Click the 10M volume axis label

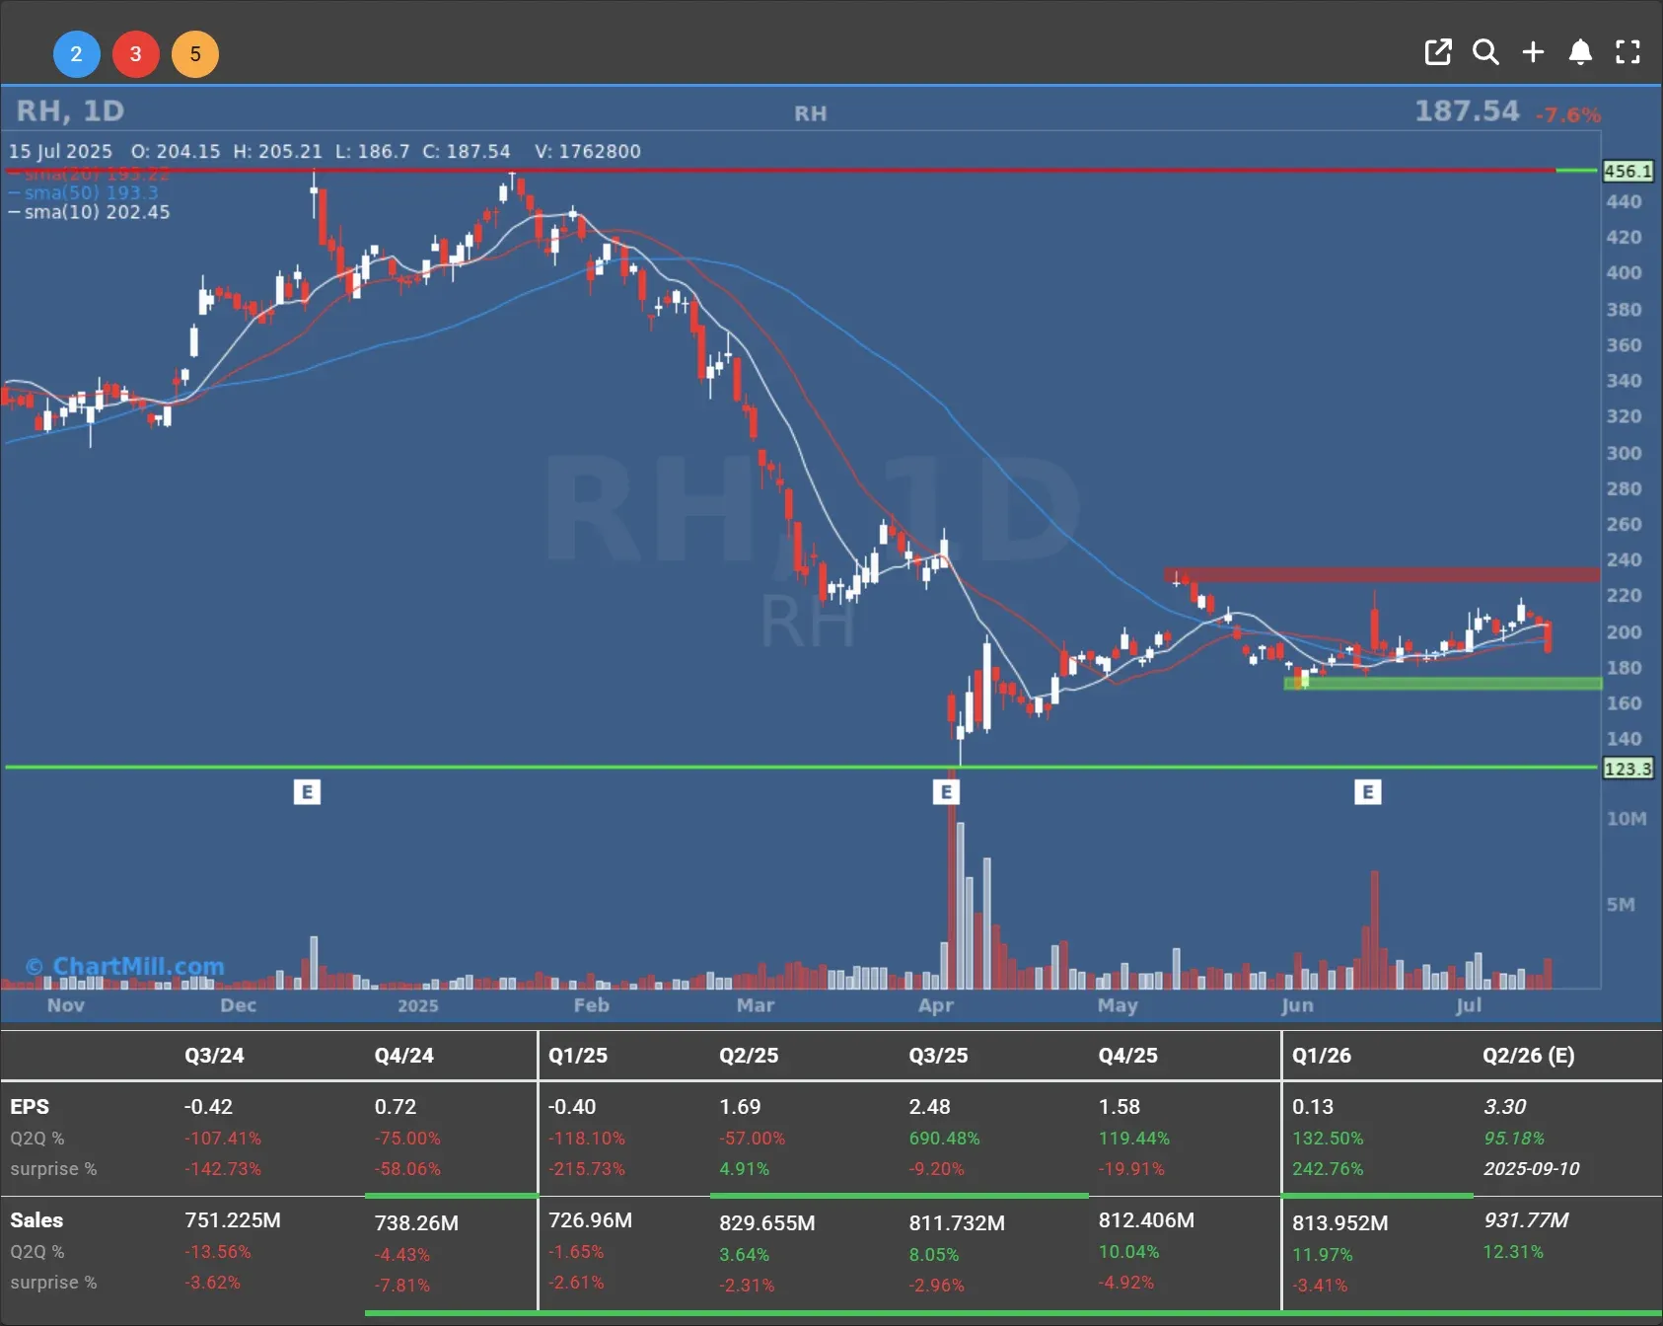pyautogui.click(x=1627, y=819)
